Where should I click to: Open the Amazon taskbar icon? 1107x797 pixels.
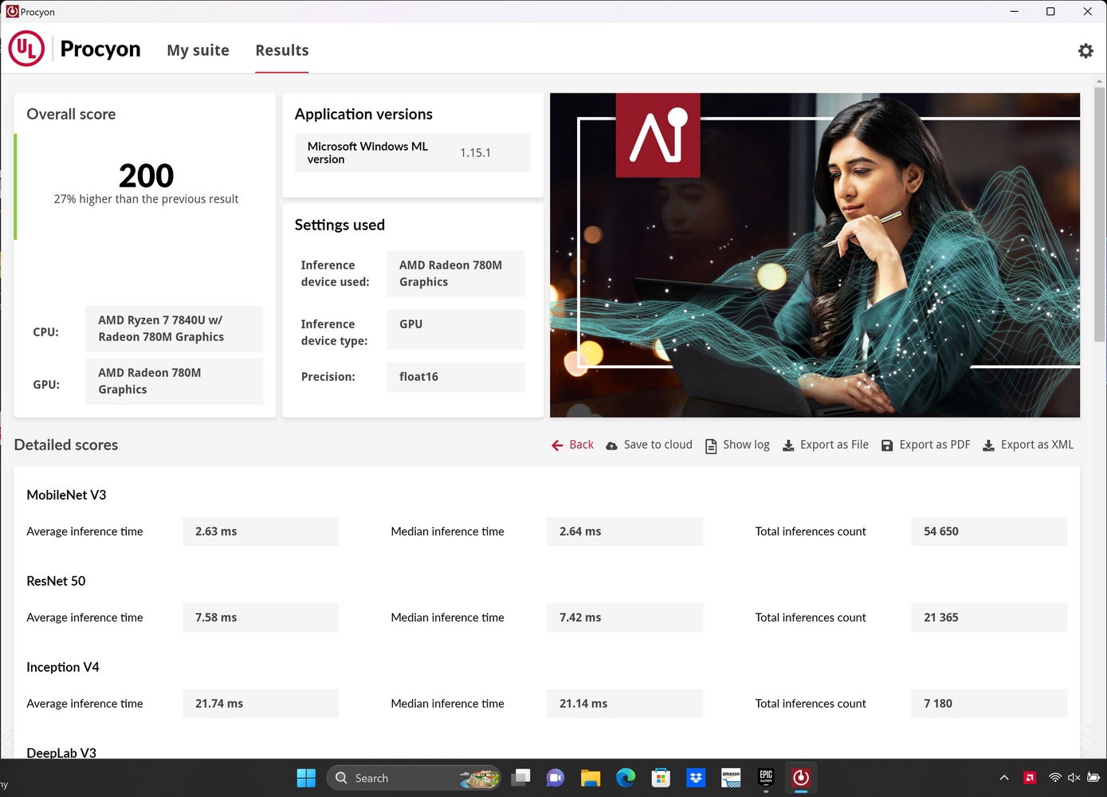pyautogui.click(x=731, y=778)
